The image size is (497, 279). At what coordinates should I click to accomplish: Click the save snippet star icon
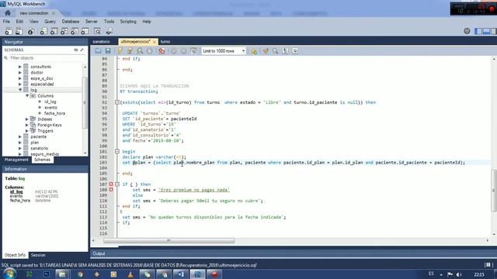click(254, 51)
